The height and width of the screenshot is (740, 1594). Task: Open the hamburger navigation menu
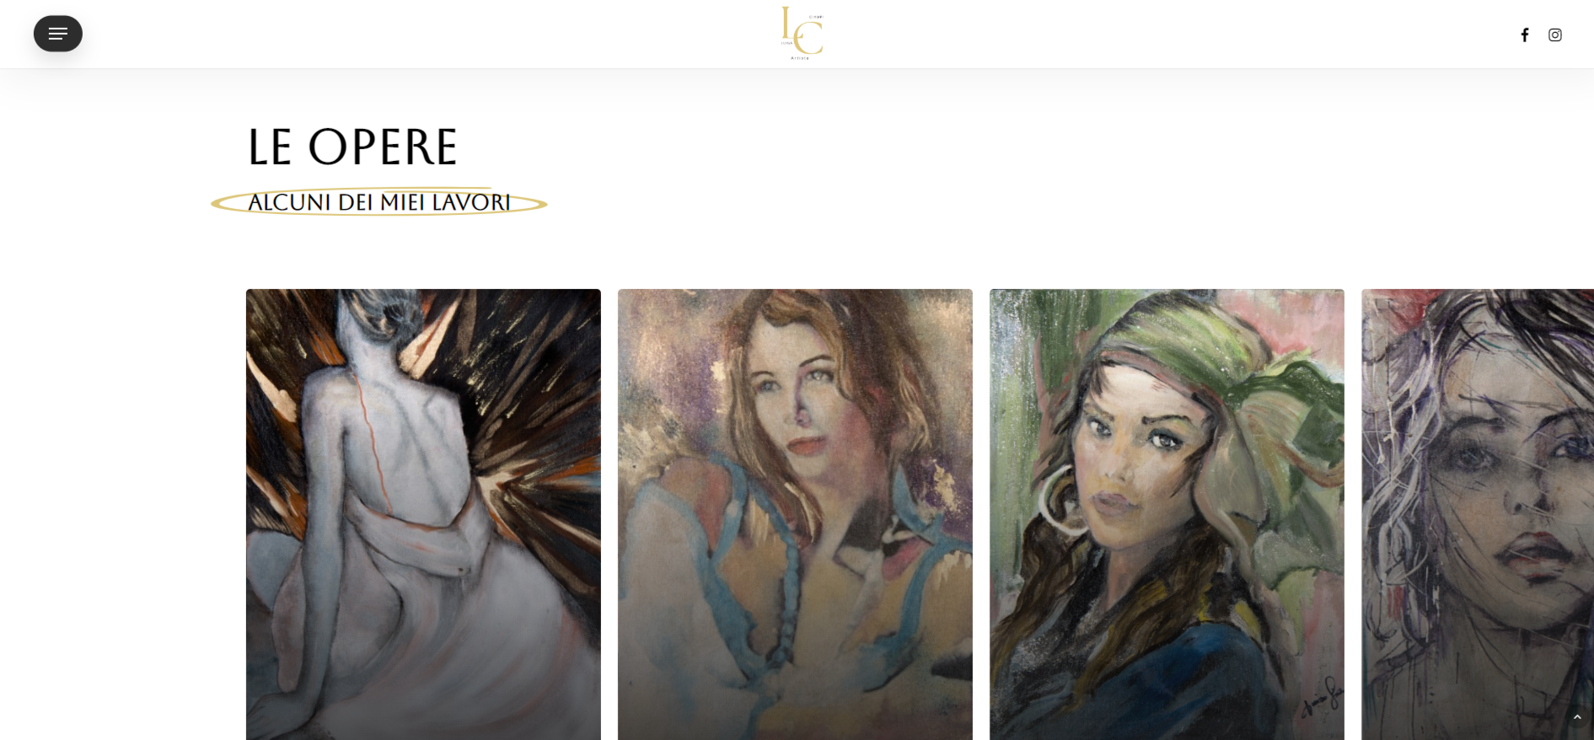click(x=58, y=34)
